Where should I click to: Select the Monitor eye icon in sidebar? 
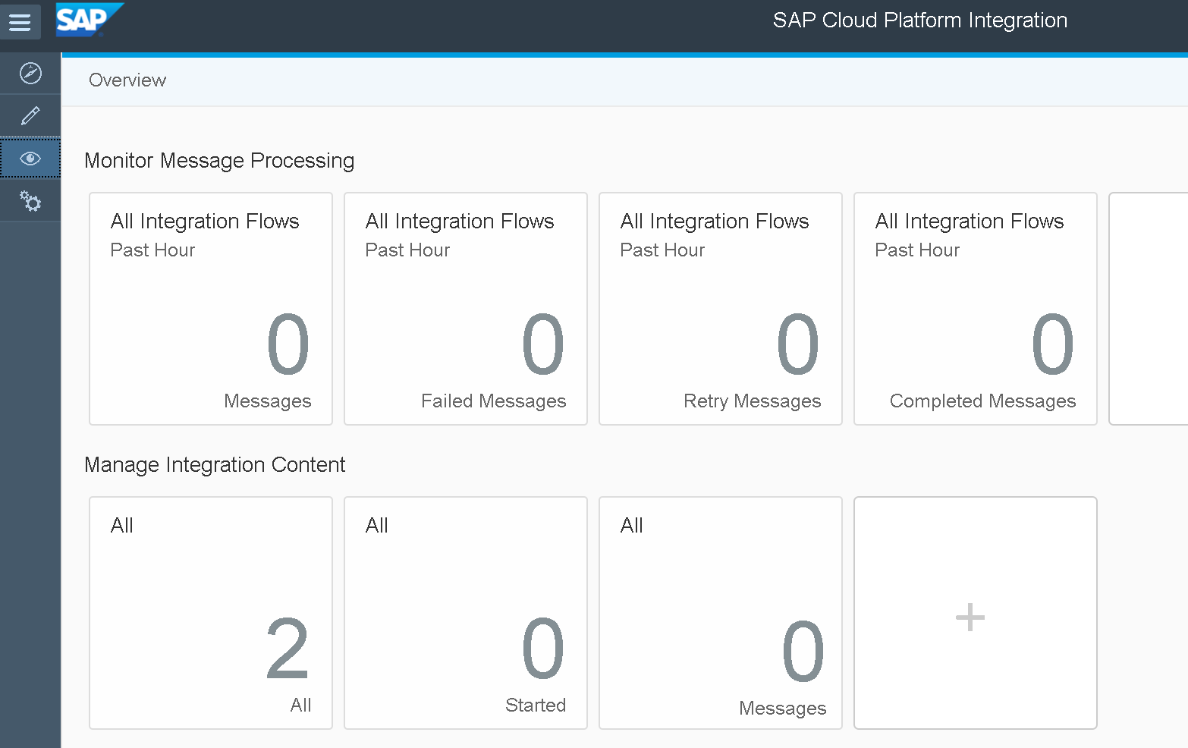tap(30, 159)
